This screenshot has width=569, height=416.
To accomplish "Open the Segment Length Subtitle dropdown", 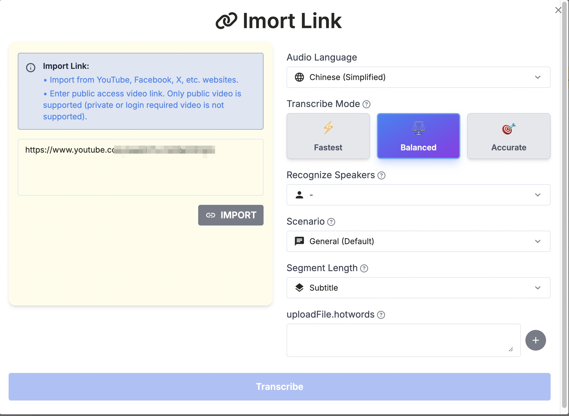I will point(418,288).
